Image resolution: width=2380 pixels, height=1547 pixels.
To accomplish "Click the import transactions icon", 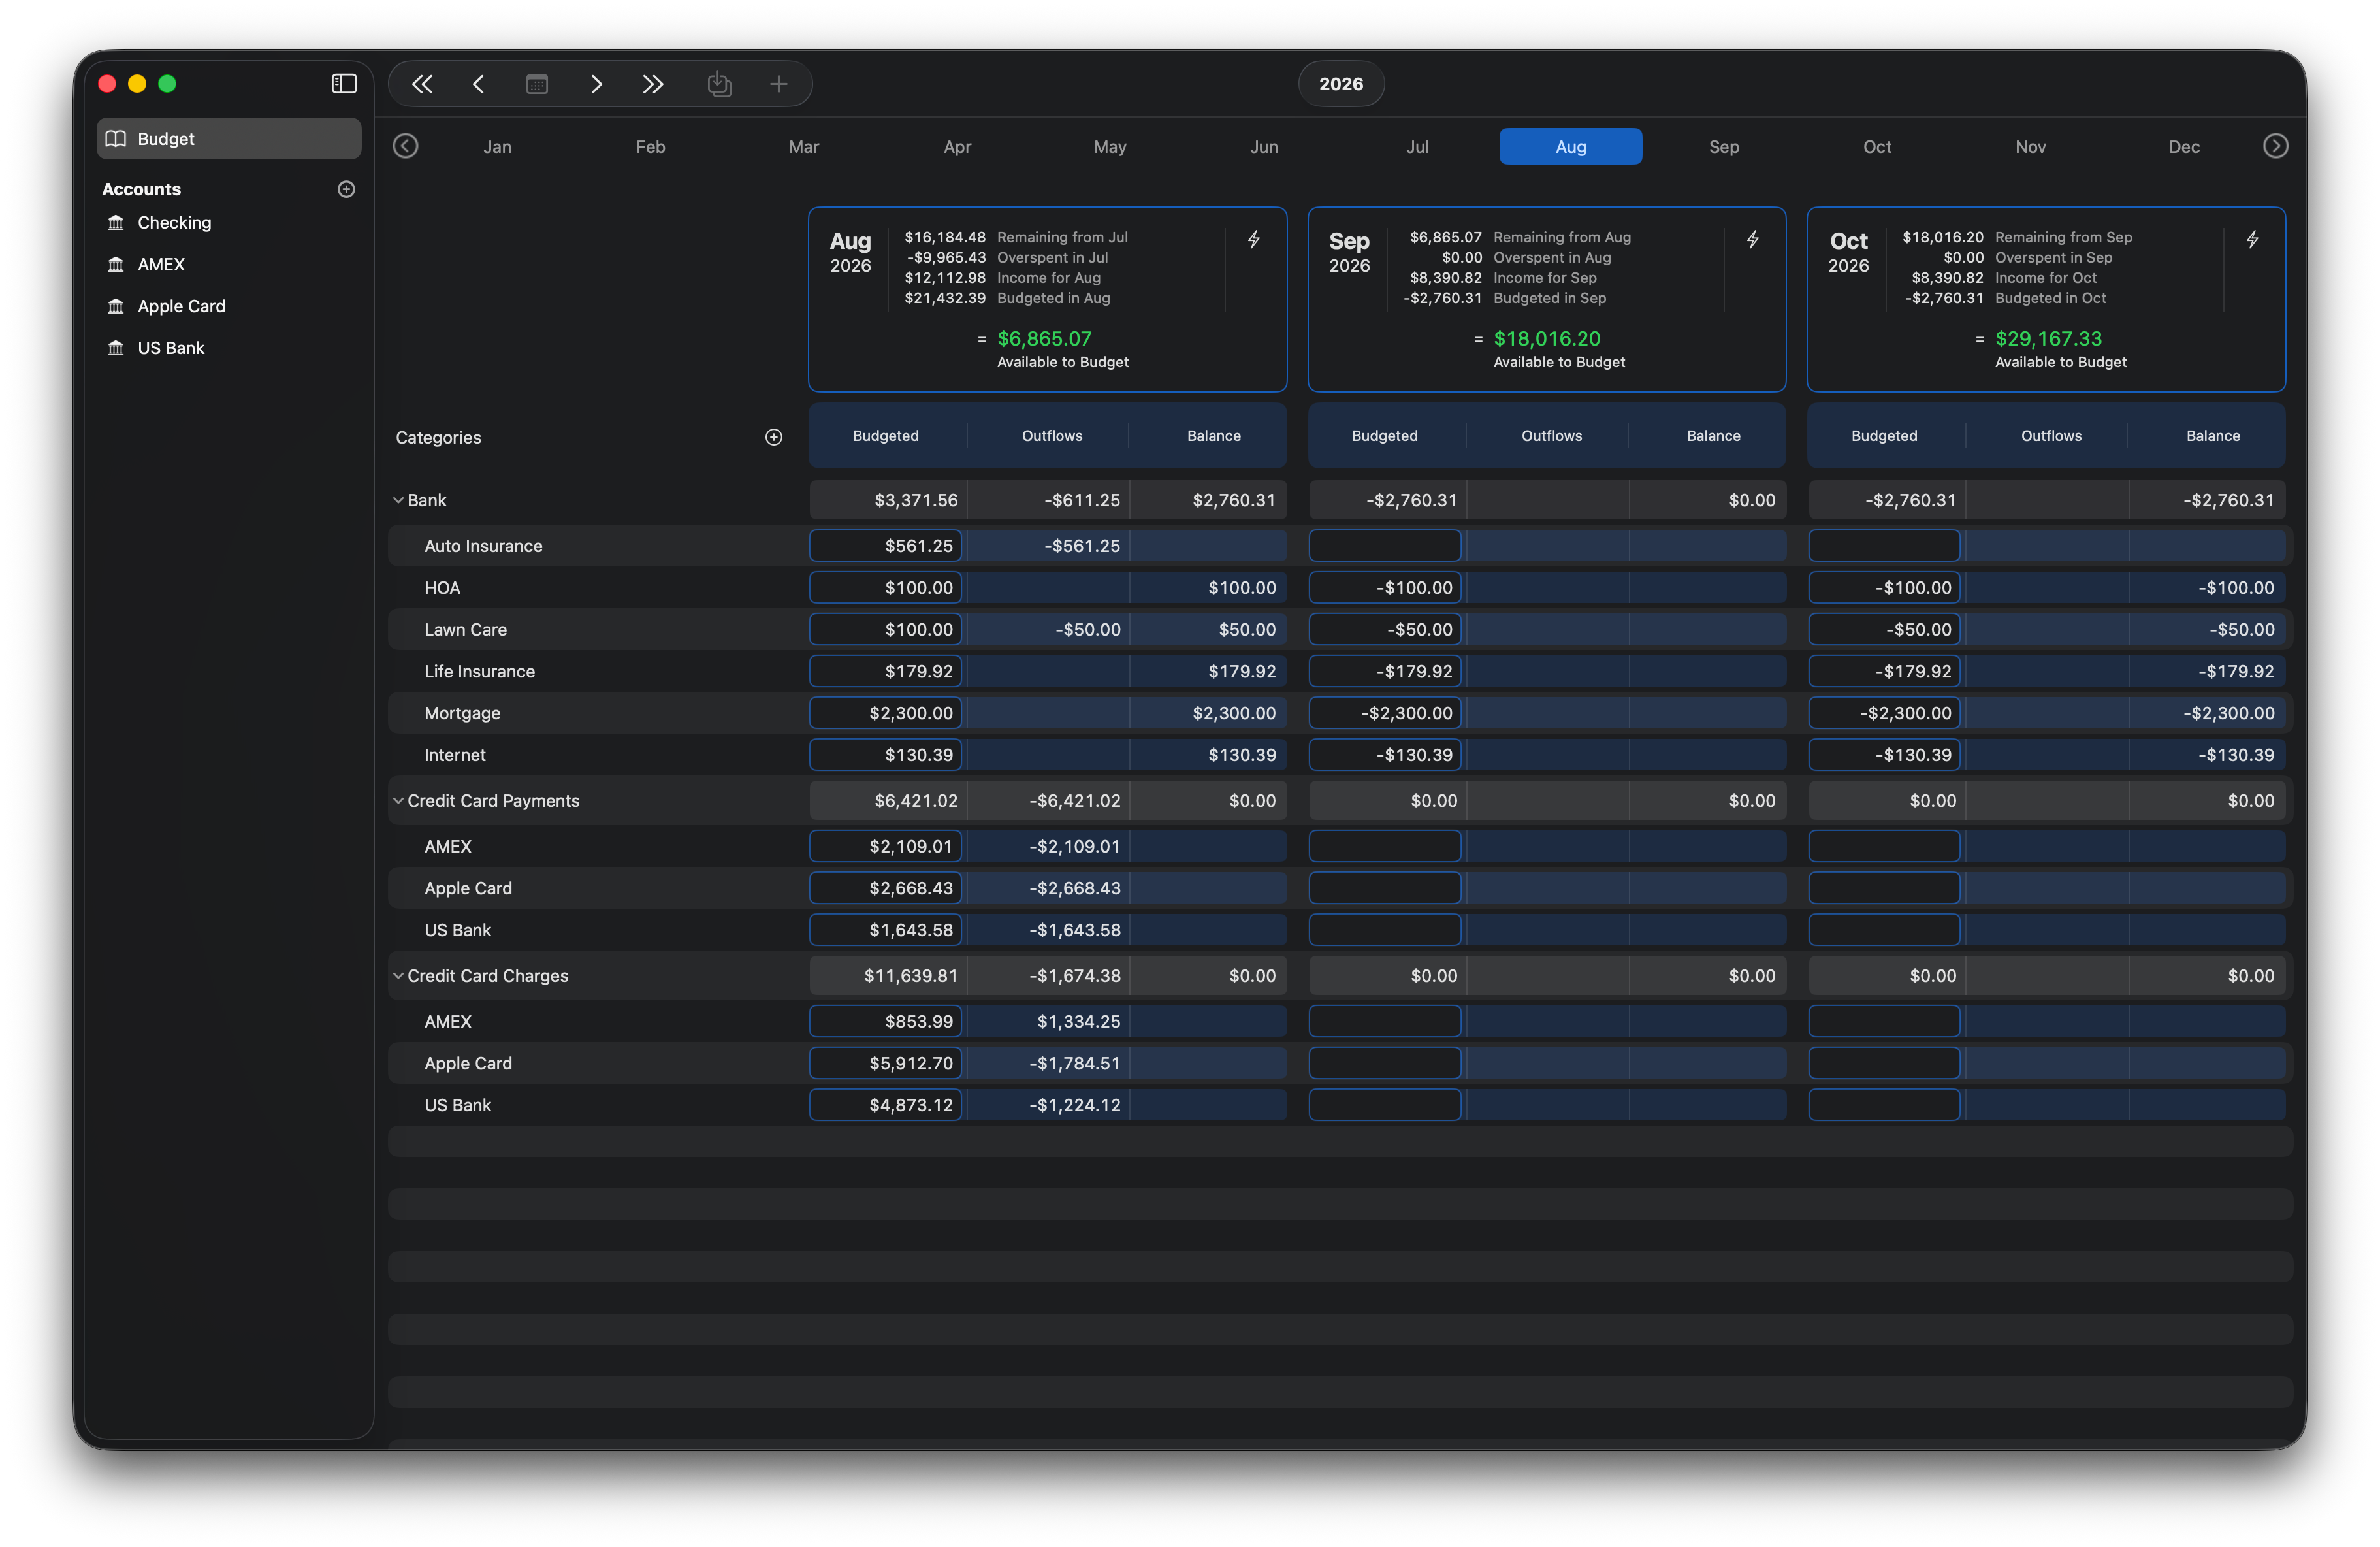I will (719, 84).
